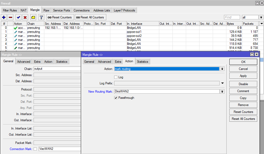Switch to the NAT tab
The height and width of the screenshot is (154, 264).
click(24, 10)
